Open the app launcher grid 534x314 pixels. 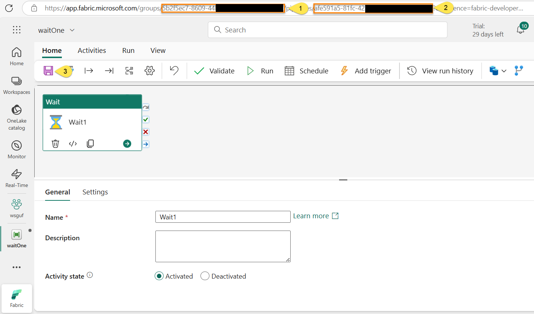point(17,30)
